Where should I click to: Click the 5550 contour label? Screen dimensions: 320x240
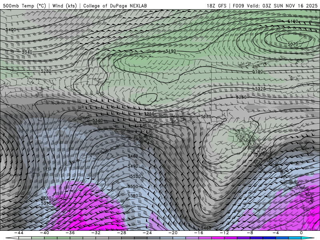coord(133,186)
